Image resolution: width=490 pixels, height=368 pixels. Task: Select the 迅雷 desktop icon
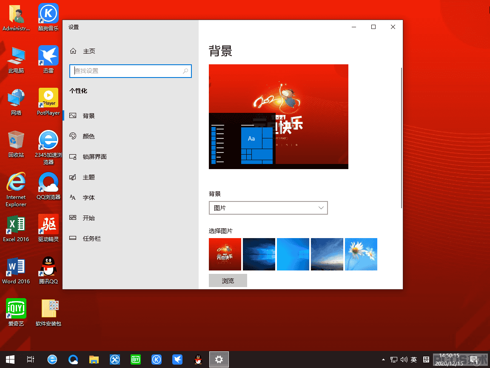tap(48, 60)
